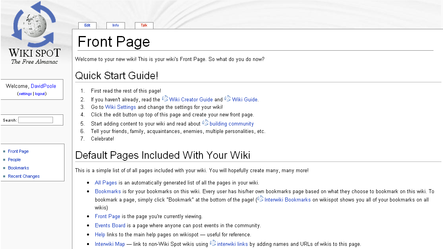
Task: Click the Quick Start Guide! heading
Action: coord(116,76)
